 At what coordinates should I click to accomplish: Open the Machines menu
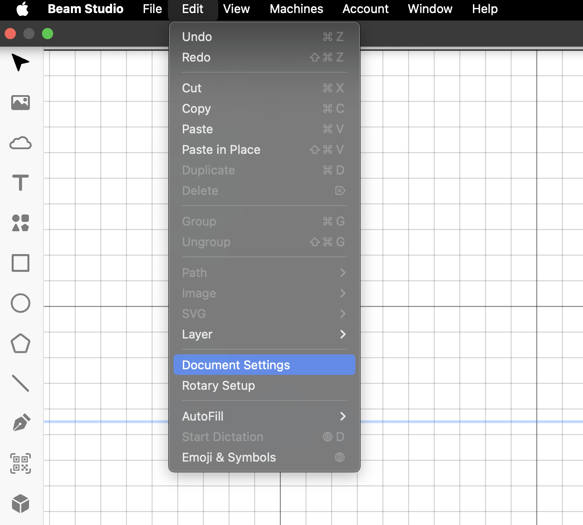click(x=296, y=9)
